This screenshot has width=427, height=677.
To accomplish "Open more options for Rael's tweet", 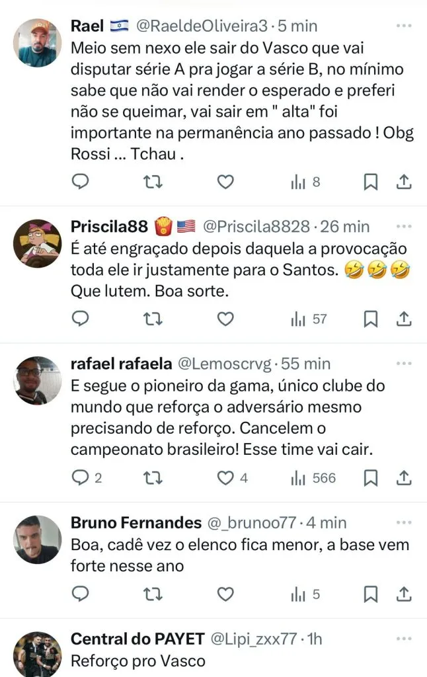I will pyautogui.click(x=404, y=25).
